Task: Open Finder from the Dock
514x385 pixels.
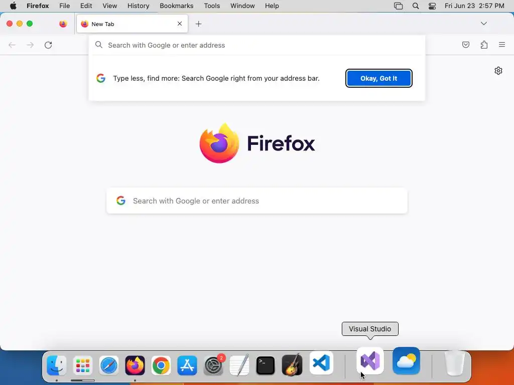Action: 57,365
